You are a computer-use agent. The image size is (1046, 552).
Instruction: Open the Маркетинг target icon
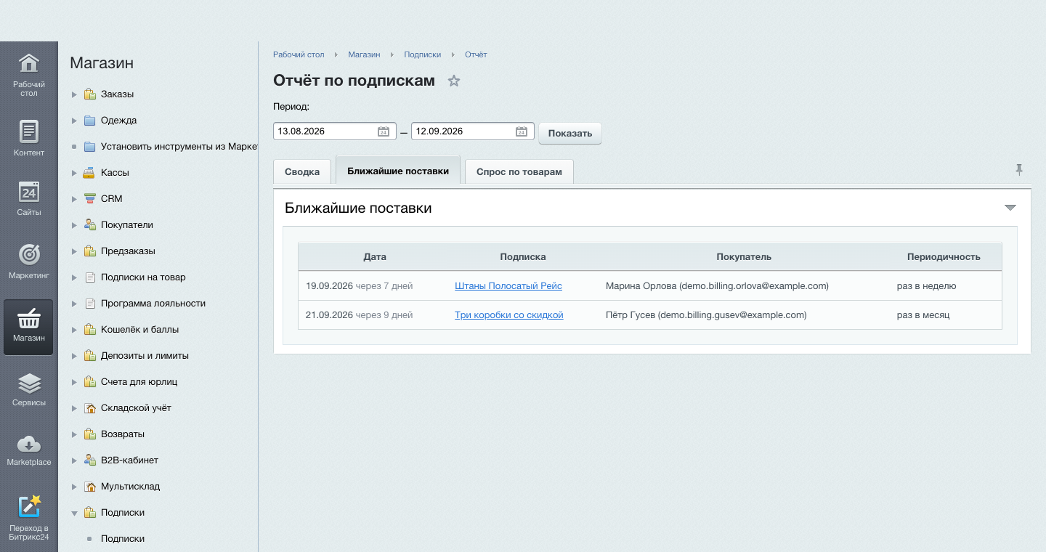28,254
